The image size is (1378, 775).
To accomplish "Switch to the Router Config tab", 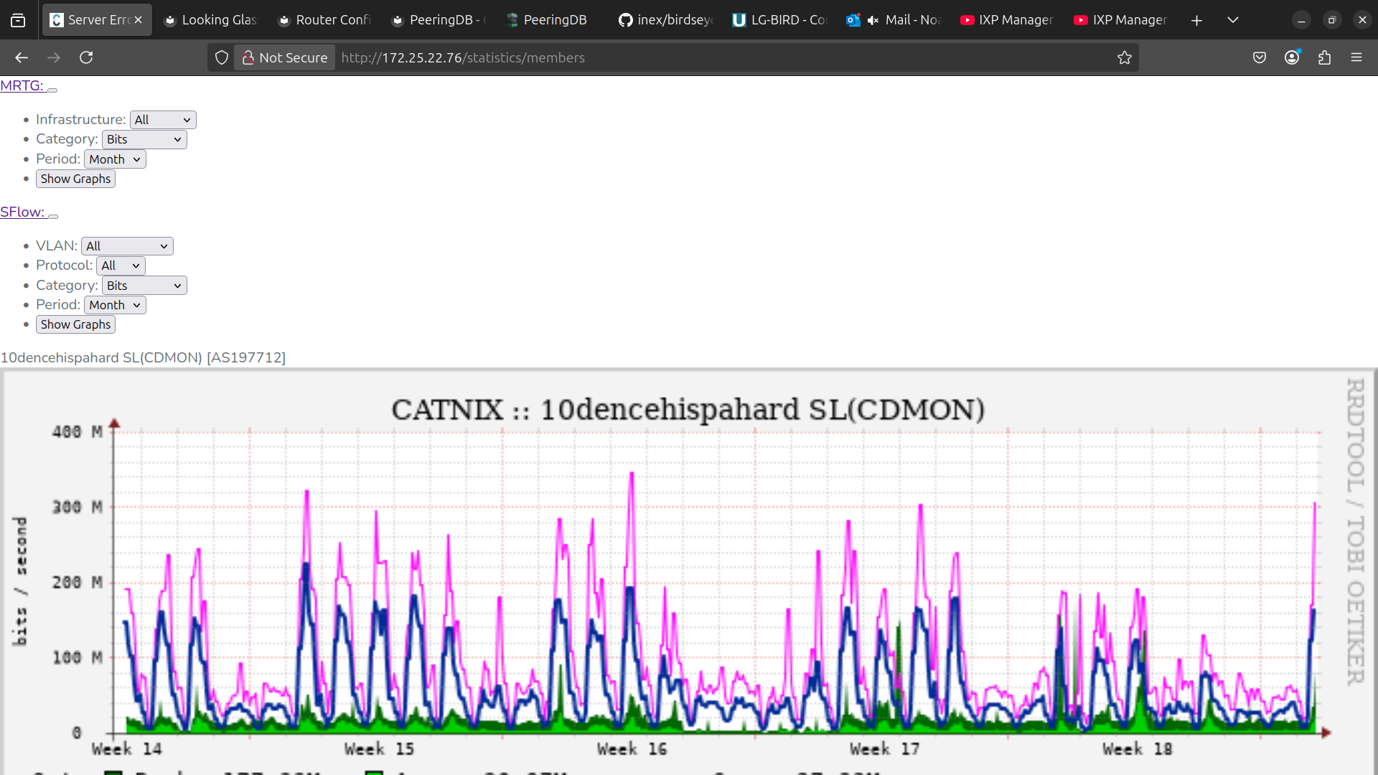I will [x=325, y=20].
